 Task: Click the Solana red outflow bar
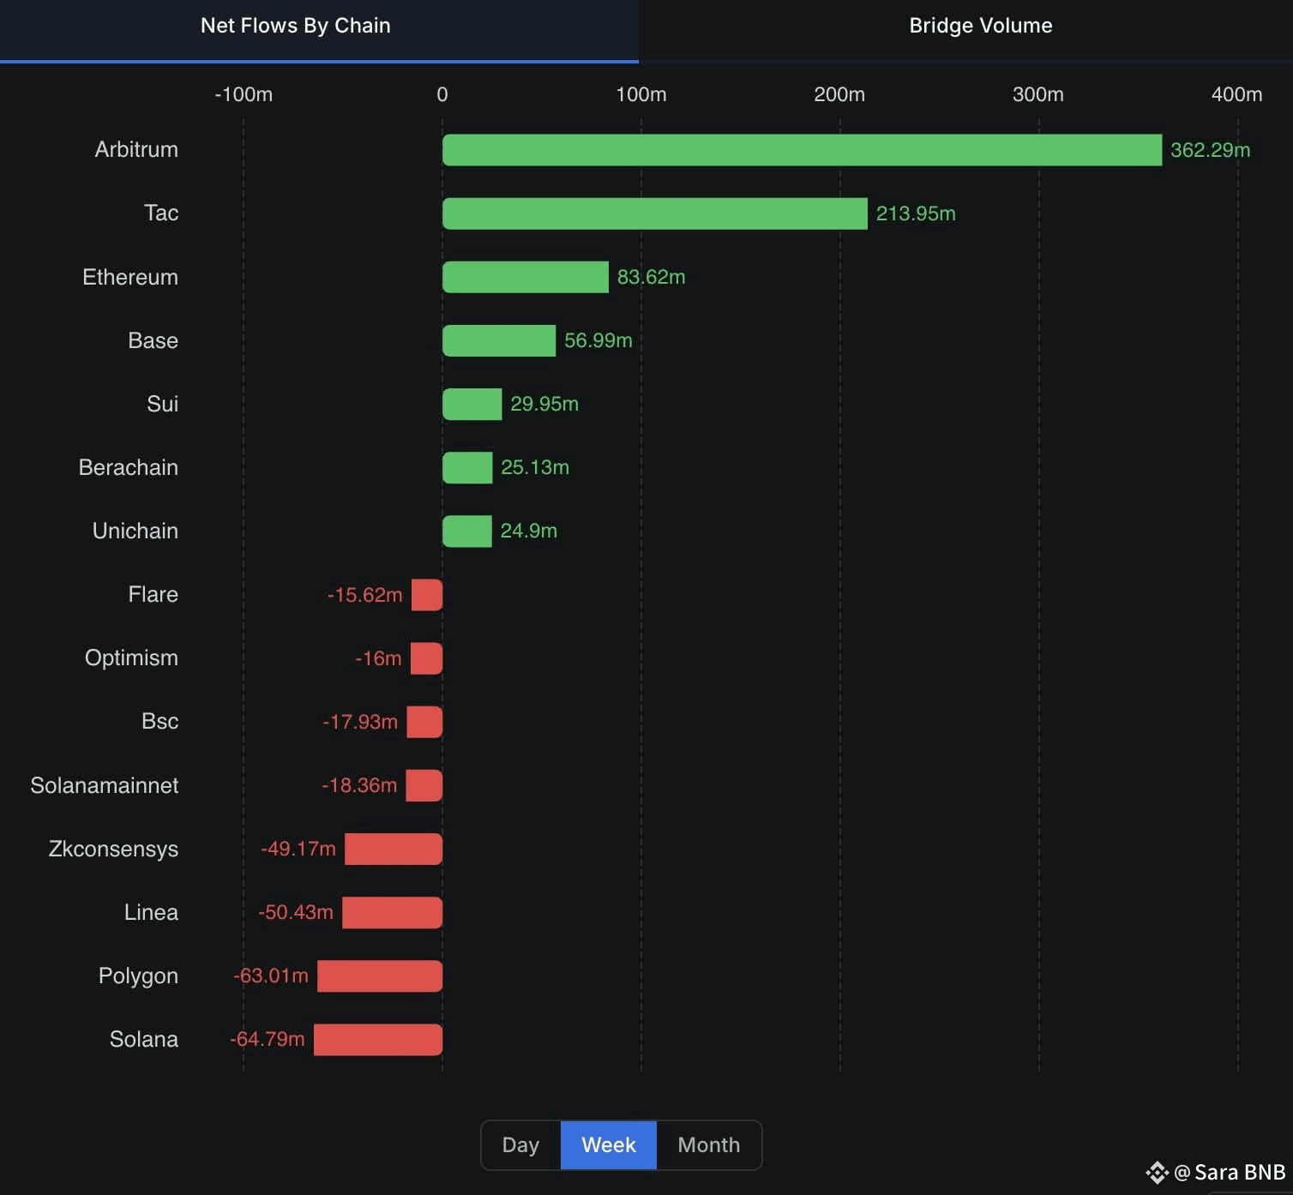tap(378, 1039)
